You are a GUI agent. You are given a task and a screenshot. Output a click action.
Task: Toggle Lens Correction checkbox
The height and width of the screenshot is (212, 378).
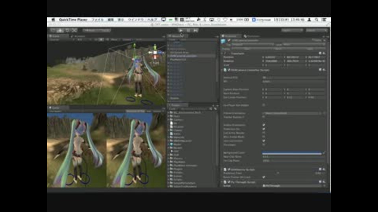263,141
